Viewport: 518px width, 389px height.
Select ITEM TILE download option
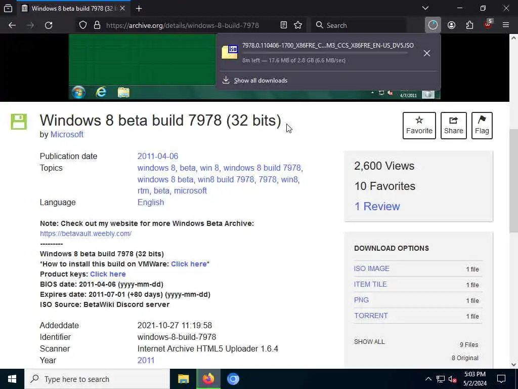(370, 284)
